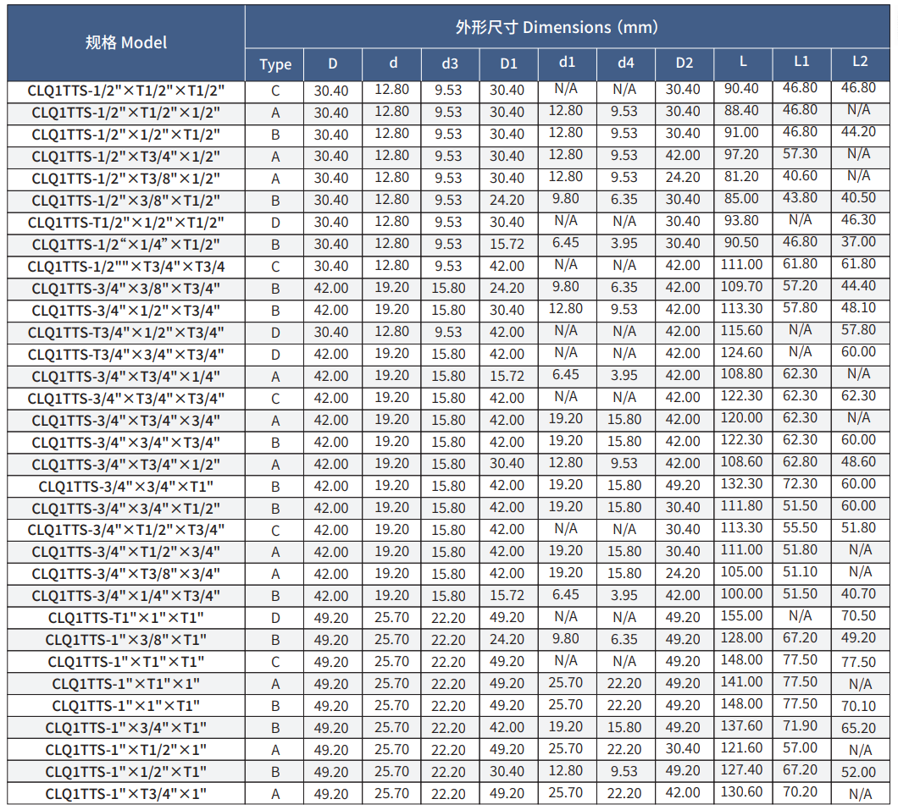This screenshot has height=810, width=898.
Task: Select model CLQ1TTS-1"×3/4"×T1"
Action: point(126,728)
